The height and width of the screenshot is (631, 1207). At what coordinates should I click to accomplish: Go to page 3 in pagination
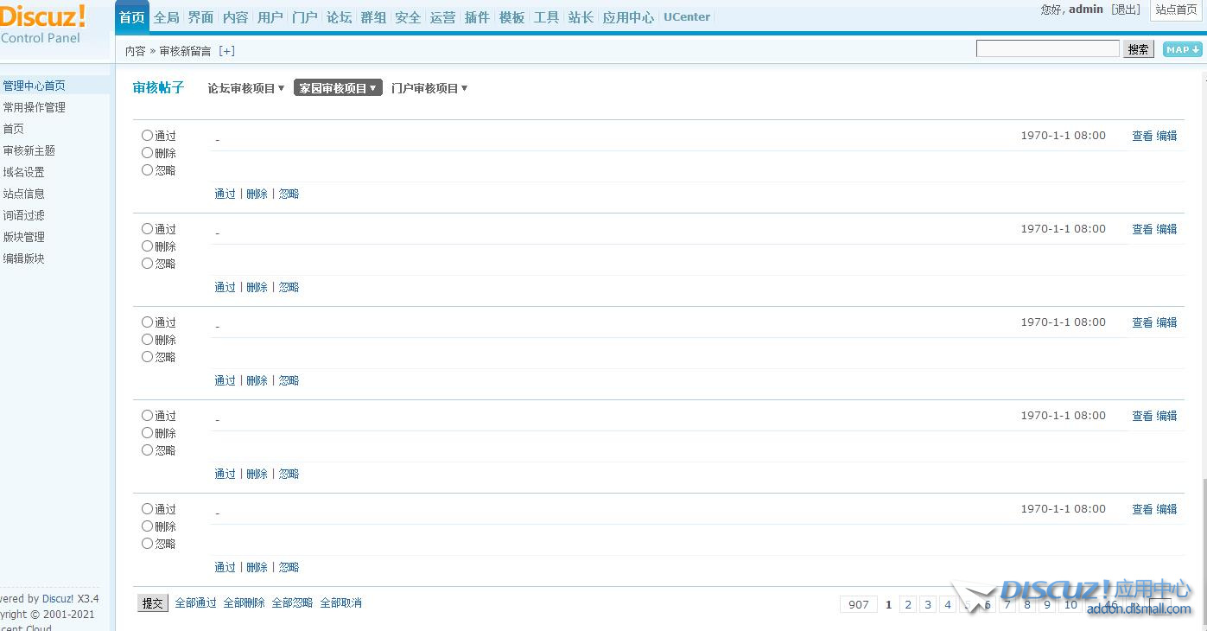tap(928, 604)
